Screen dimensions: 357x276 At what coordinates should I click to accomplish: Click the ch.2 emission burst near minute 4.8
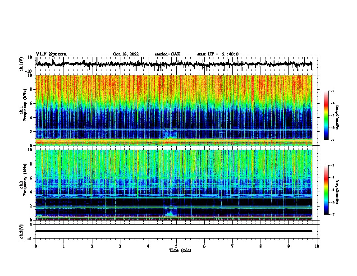170,213
